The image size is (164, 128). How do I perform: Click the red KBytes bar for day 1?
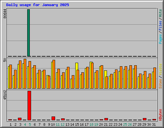(10, 120)
